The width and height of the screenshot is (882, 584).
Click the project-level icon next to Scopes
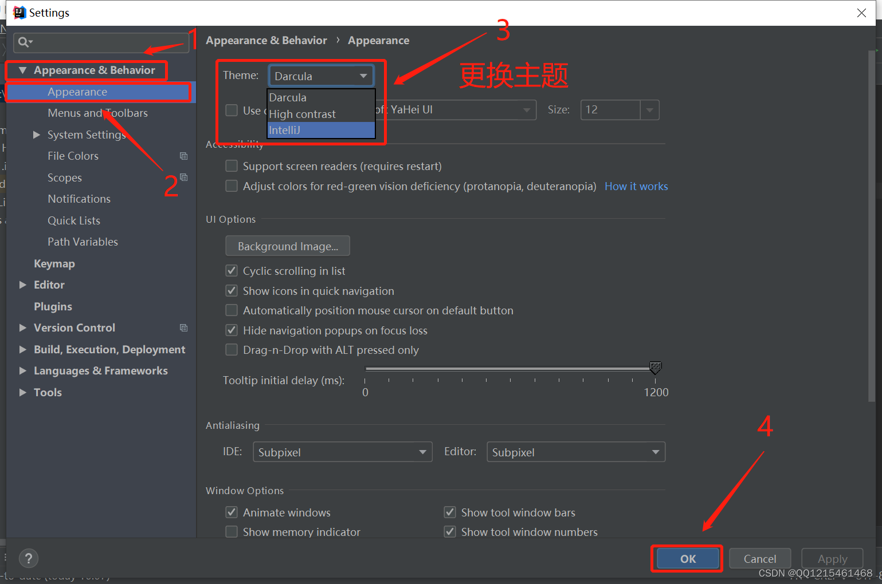(x=183, y=177)
